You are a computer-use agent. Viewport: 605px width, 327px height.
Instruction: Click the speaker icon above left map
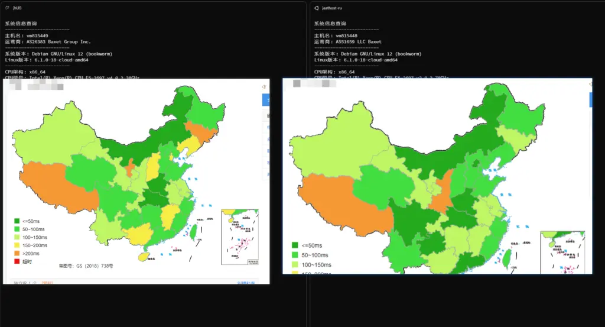click(265, 87)
